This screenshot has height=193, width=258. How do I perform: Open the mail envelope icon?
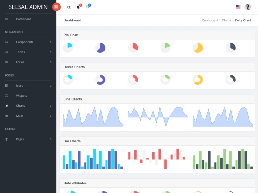pos(87,7)
